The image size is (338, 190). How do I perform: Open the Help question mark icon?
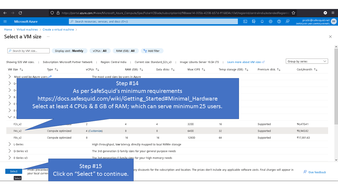[279, 22]
